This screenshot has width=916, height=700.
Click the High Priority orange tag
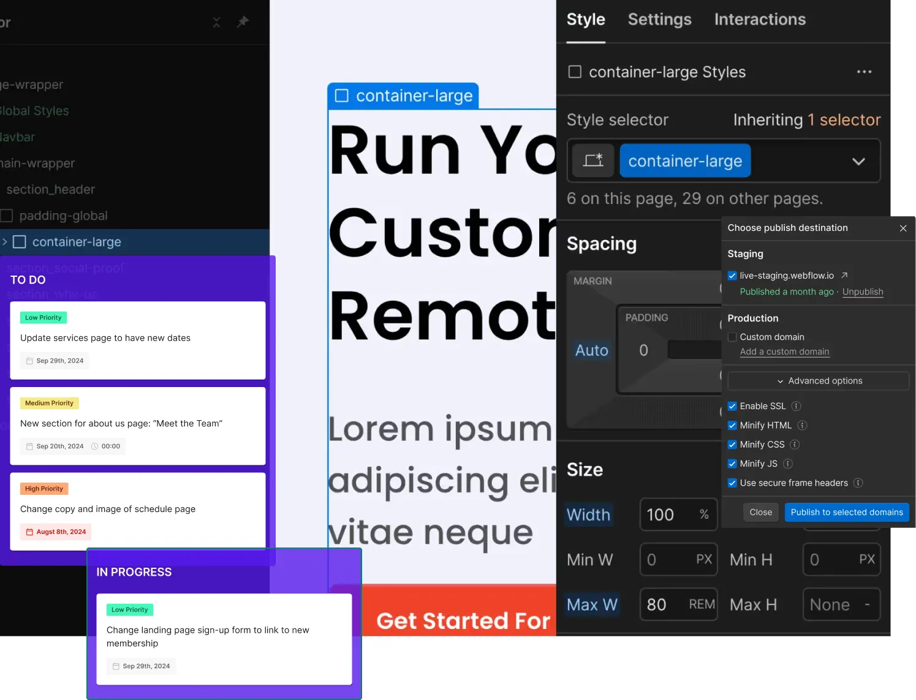[x=44, y=489]
